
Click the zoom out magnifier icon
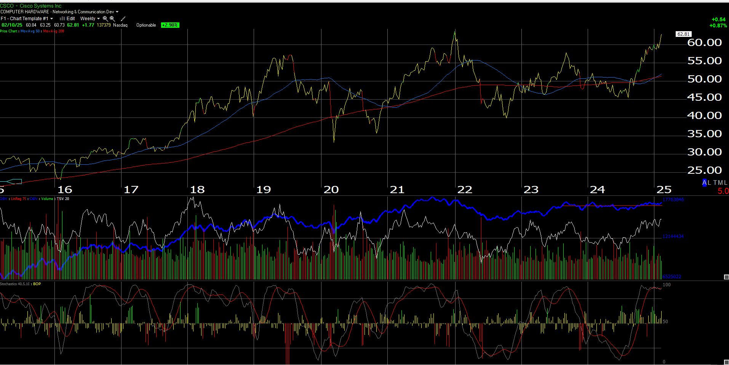112,18
